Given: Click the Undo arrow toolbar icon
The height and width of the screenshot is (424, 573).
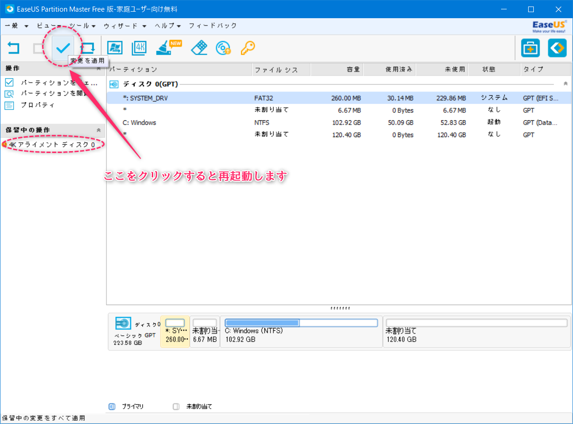Looking at the screenshot, I should tap(13, 48).
